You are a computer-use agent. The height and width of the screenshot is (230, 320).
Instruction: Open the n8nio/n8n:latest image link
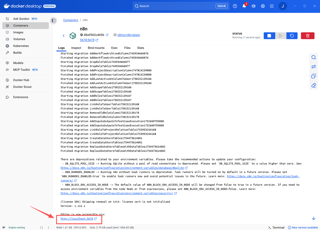click(x=128, y=35)
